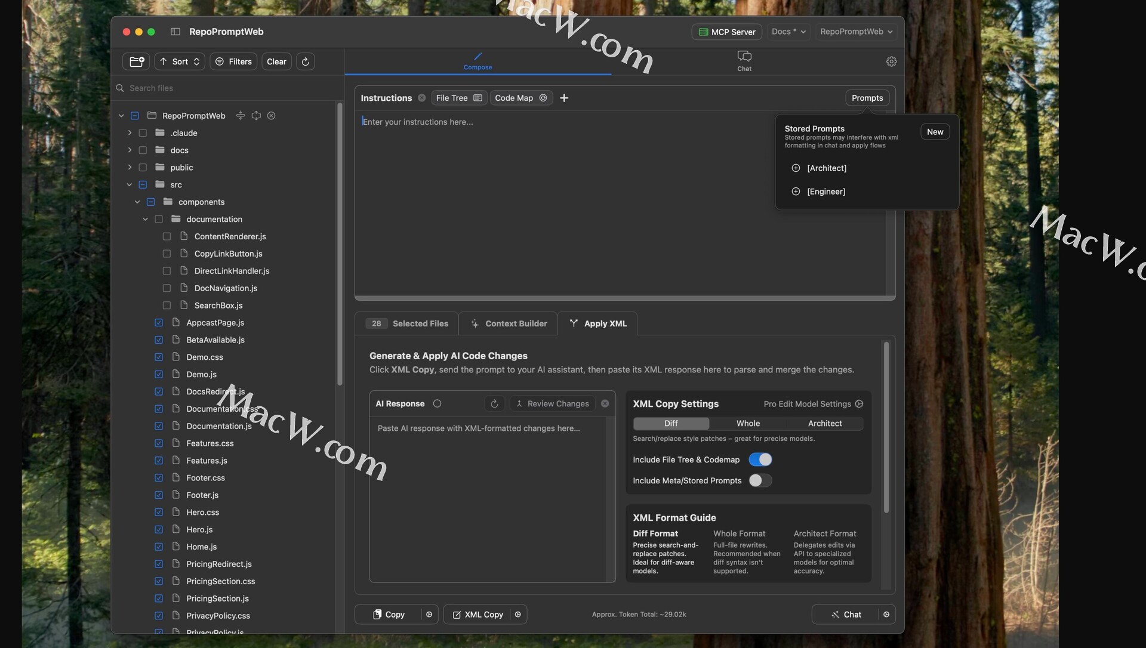Image resolution: width=1146 pixels, height=648 pixels.
Task: Click the plus icon beside Code Map
Action: (x=564, y=98)
